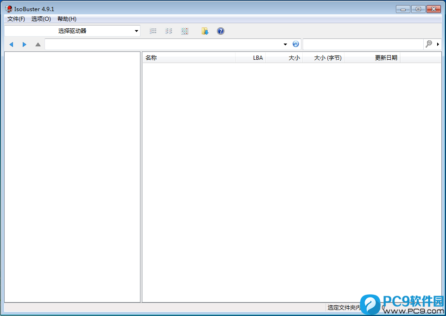The width and height of the screenshot is (446, 316).
Task: Sort by 更新日期 column header
Action: [372, 58]
